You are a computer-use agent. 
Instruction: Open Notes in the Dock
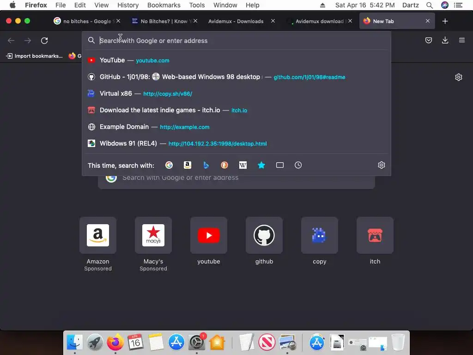[156, 343]
